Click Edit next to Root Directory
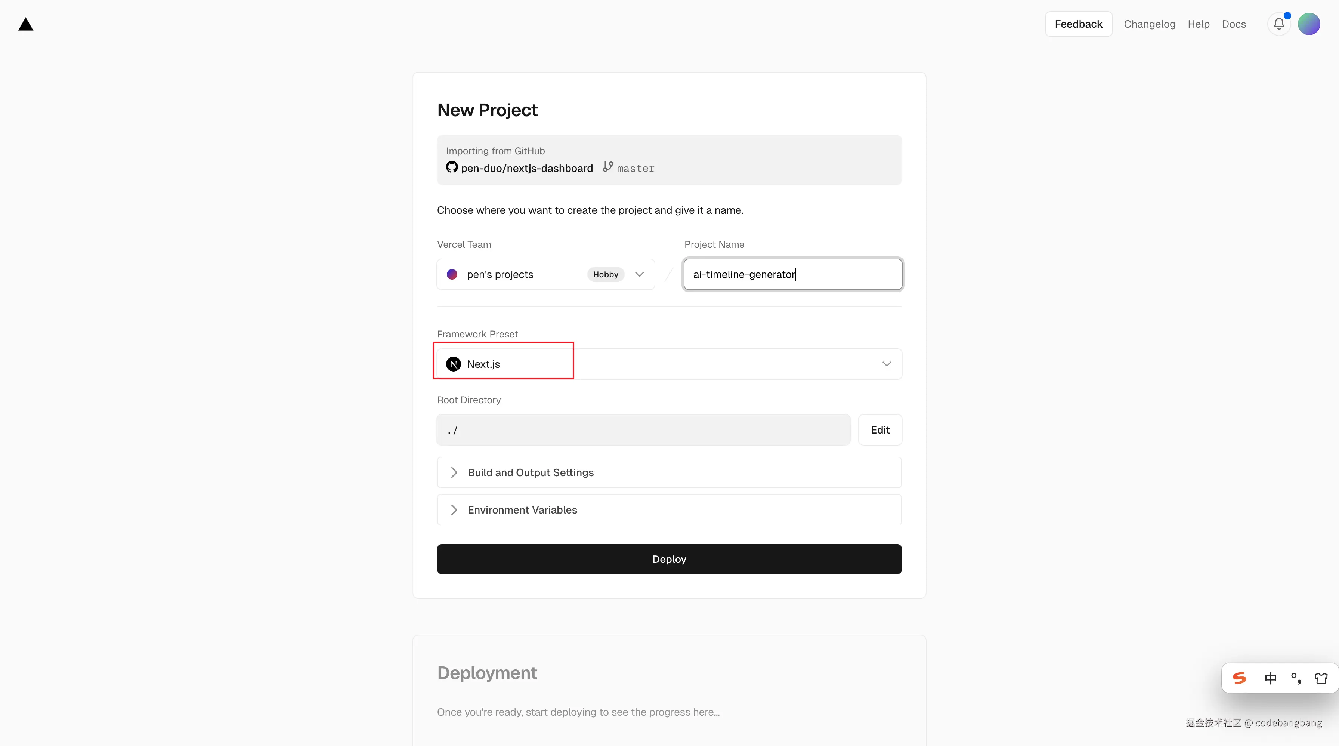 879,430
